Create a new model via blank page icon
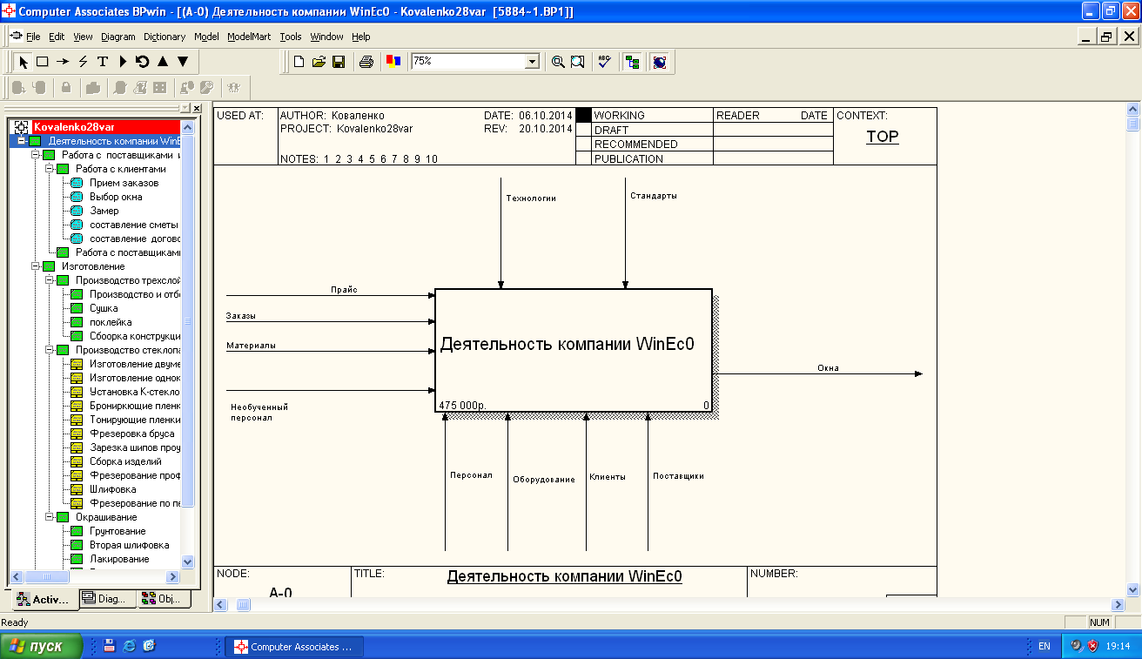The image size is (1142, 659). coord(299,62)
